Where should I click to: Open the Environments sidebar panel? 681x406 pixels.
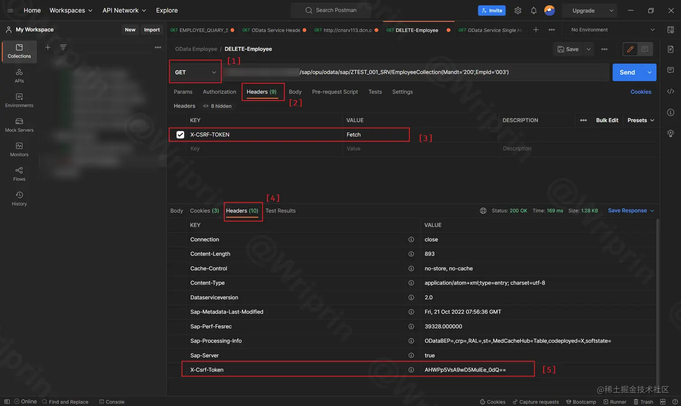pos(19,100)
